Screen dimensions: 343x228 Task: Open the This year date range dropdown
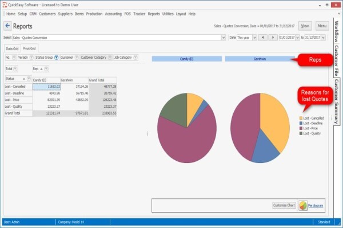[254, 38]
